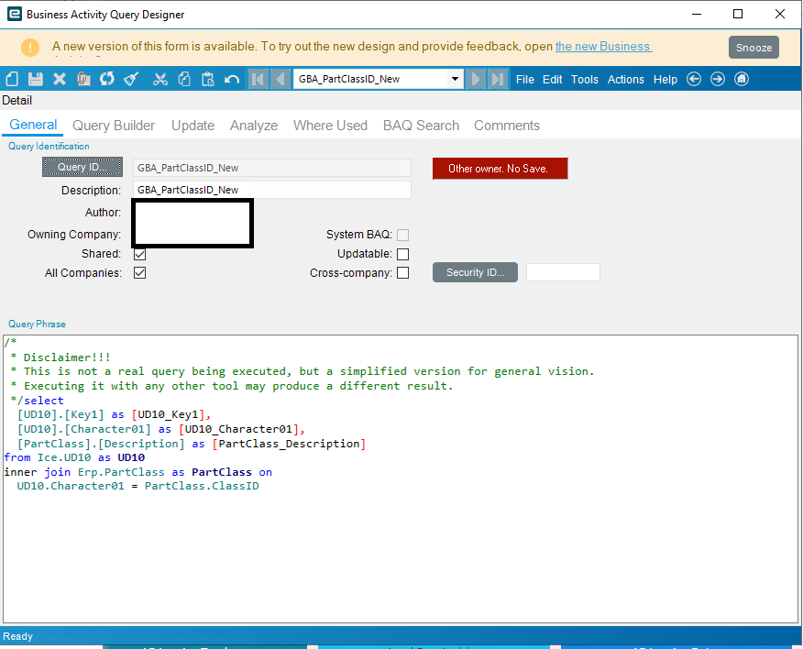Go to last record navigation arrow
The width and height of the screenshot is (803, 649).
(497, 79)
